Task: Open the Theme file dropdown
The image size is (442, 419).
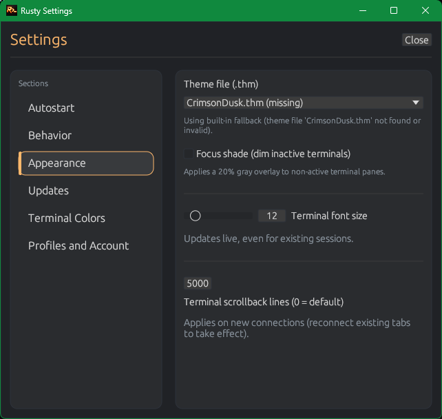Action: pyautogui.click(x=304, y=103)
